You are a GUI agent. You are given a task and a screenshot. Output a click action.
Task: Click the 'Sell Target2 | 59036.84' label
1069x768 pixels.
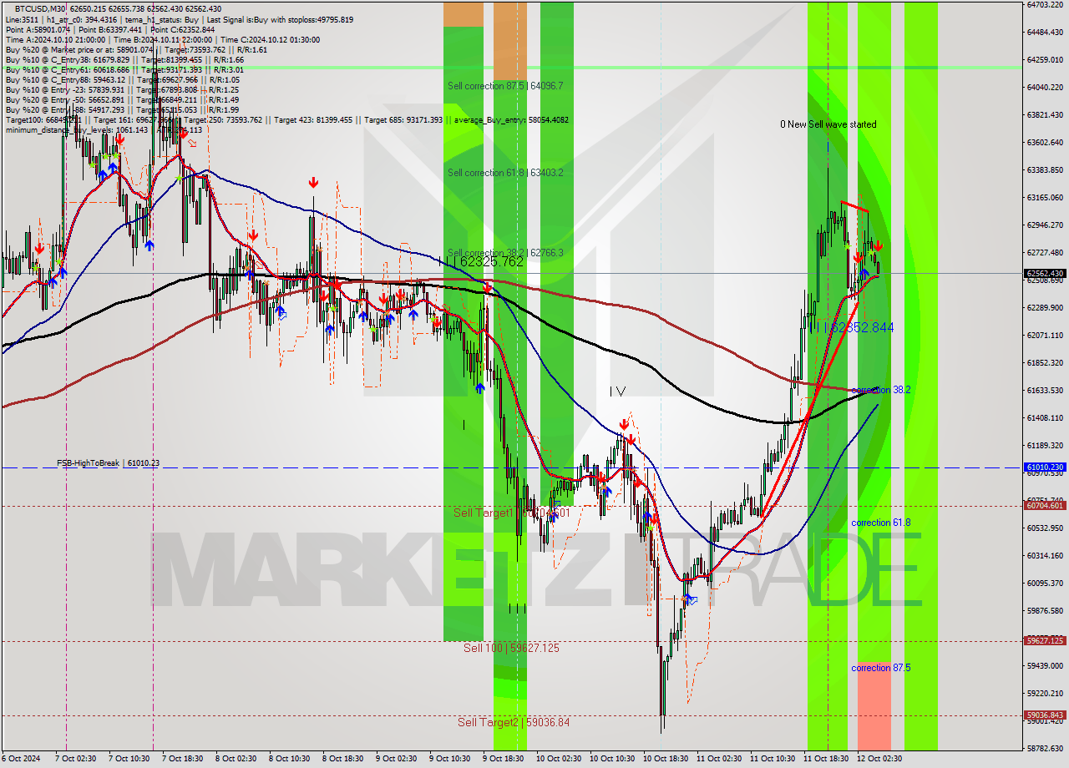(x=514, y=722)
